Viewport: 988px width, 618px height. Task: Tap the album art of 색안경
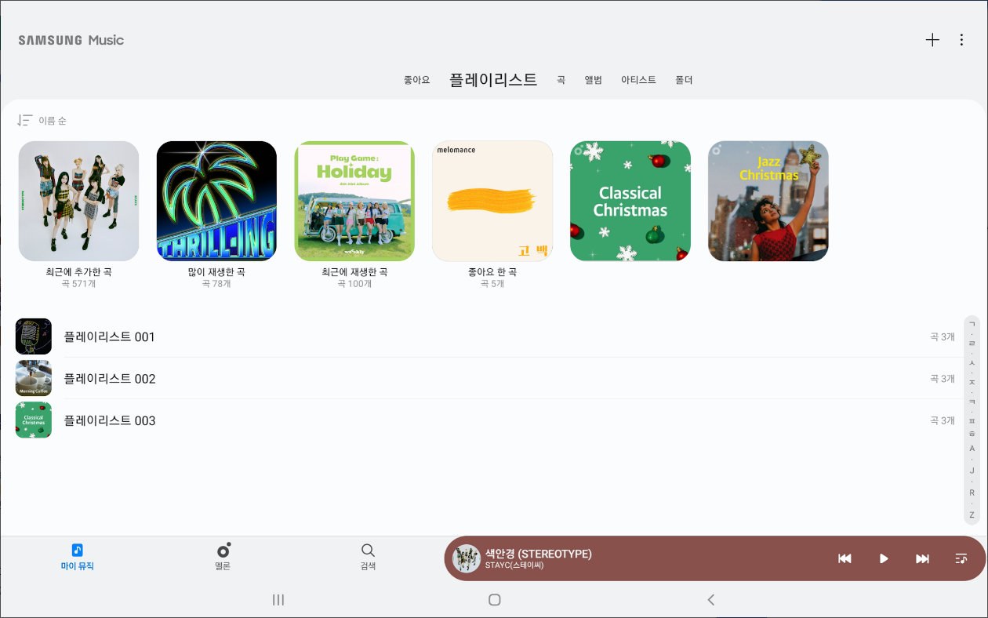(x=467, y=558)
